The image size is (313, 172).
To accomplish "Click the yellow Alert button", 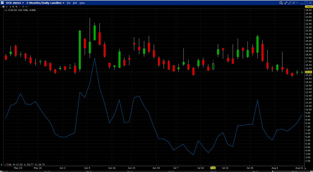I will (309, 7).
